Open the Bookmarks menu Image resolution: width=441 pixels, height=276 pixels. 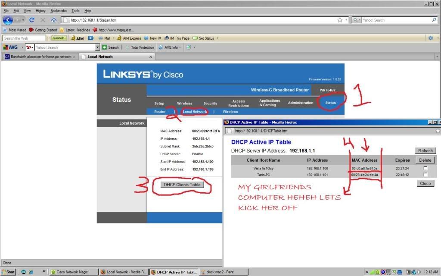[x=58, y=10]
